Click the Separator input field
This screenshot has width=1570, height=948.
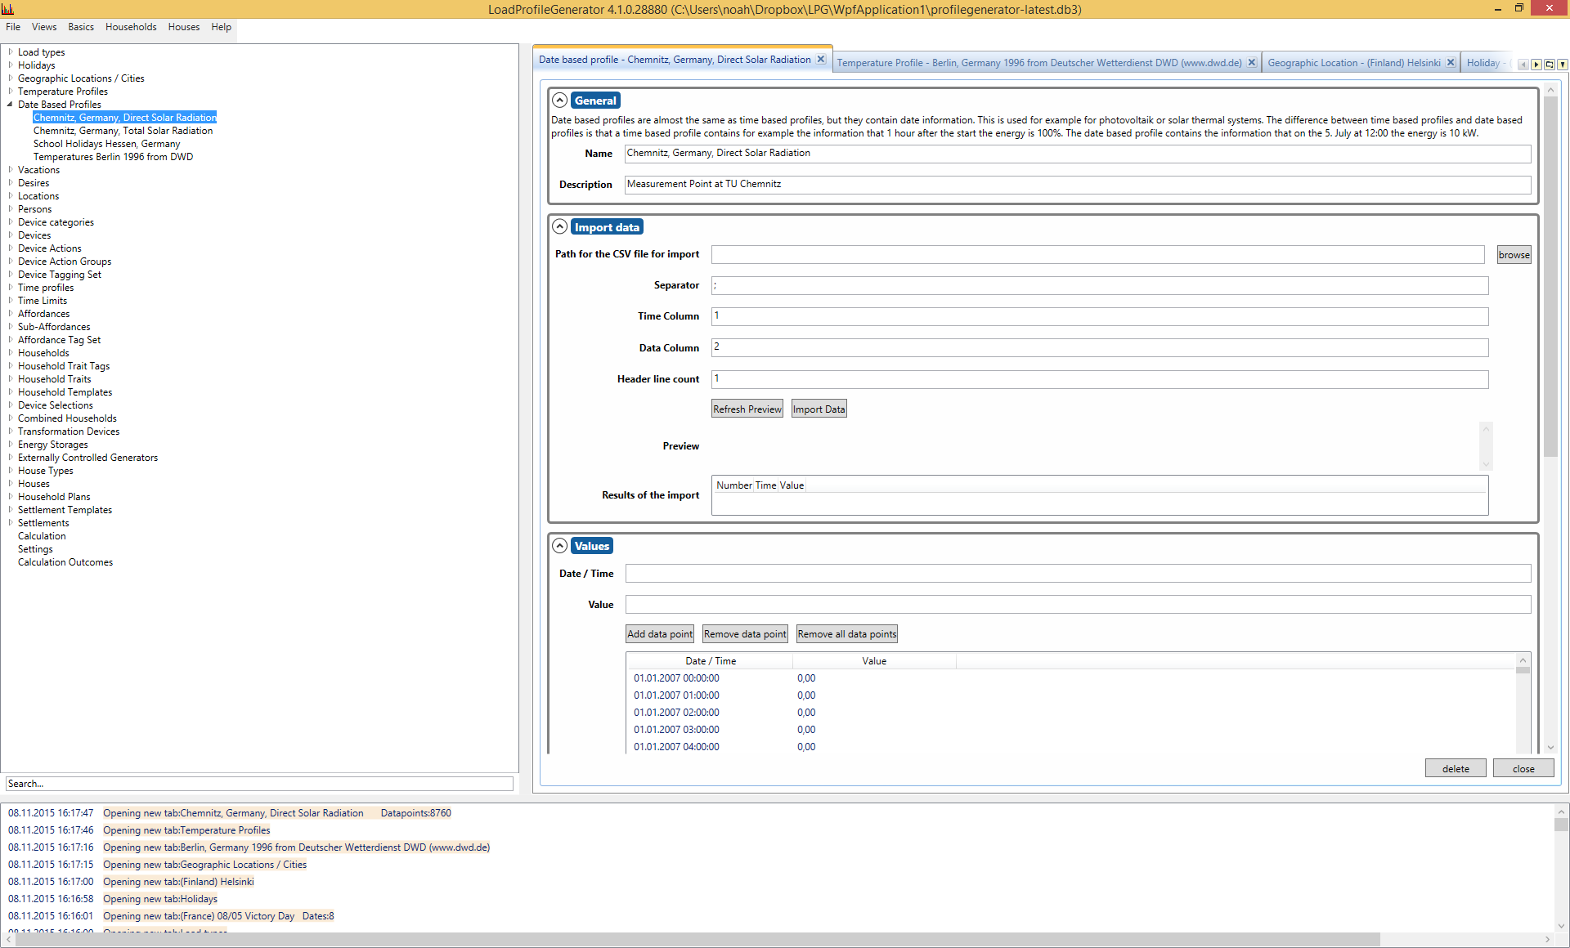coord(1099,285)
